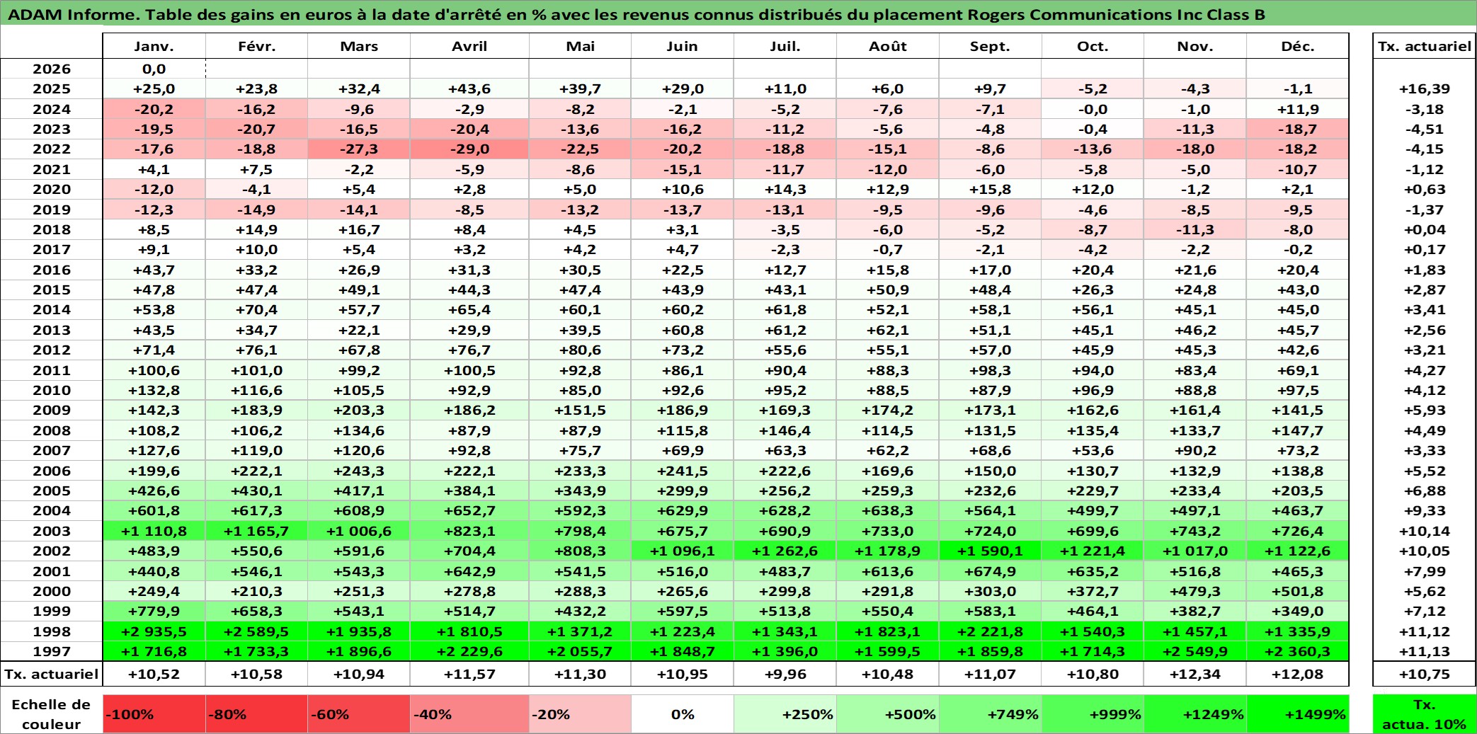Select the +101,0 cell in 2011
Screen dimensions: 1477x734
256,370
